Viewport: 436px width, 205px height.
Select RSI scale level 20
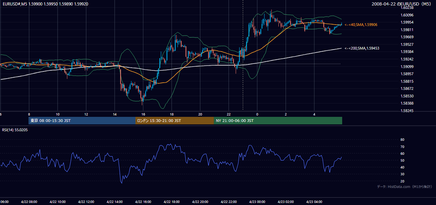pyautogui.click(x=402, y=181)
